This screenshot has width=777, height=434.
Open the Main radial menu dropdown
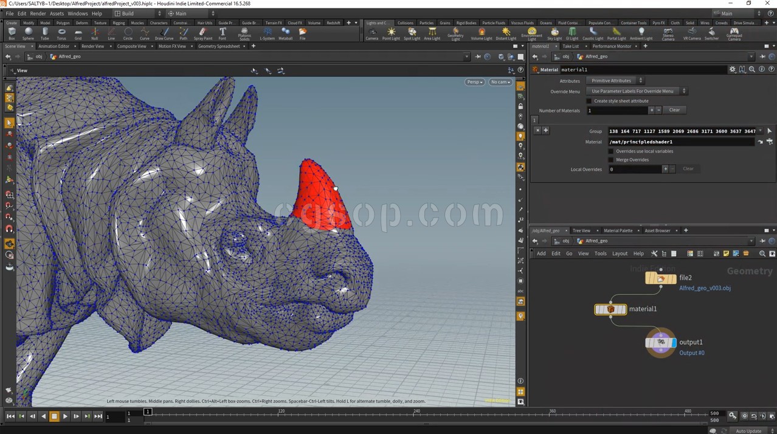click(192, 13)
